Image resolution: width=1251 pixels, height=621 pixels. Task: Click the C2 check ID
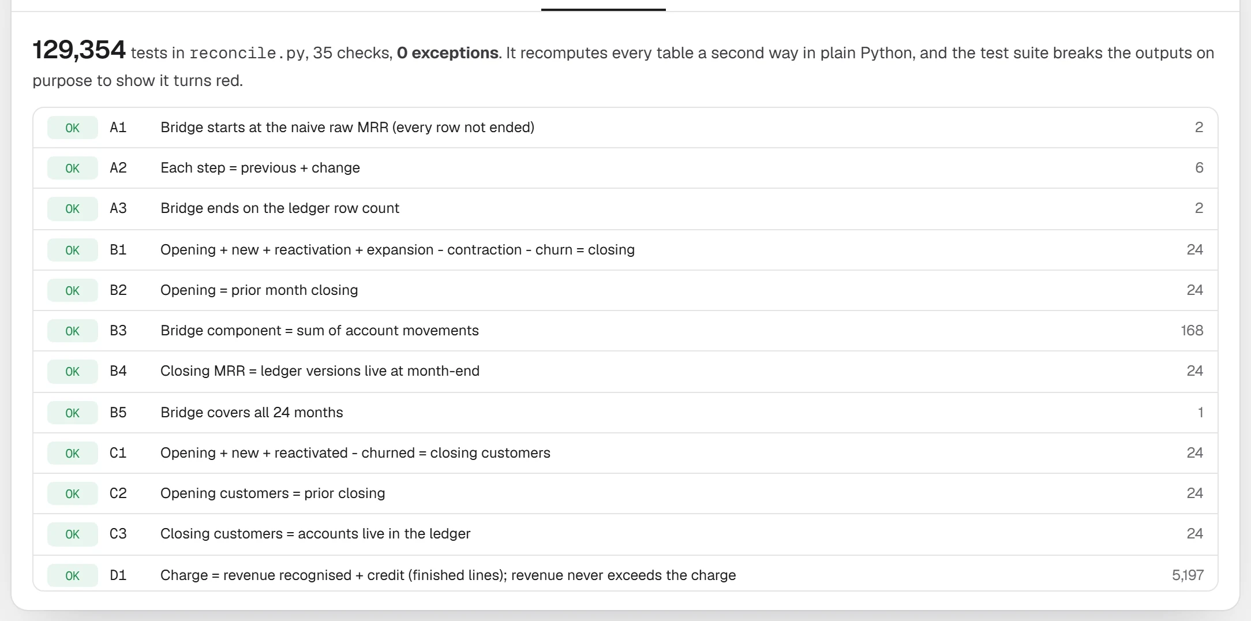coord(118,493)
